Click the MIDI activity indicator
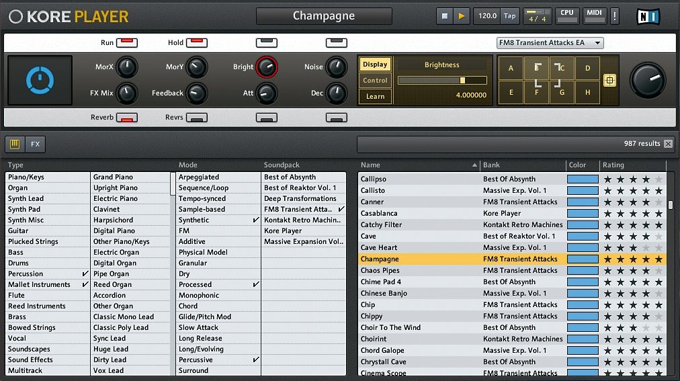This screenshot has width=680, height=381. pyautogui.click(x=594, y=16)
